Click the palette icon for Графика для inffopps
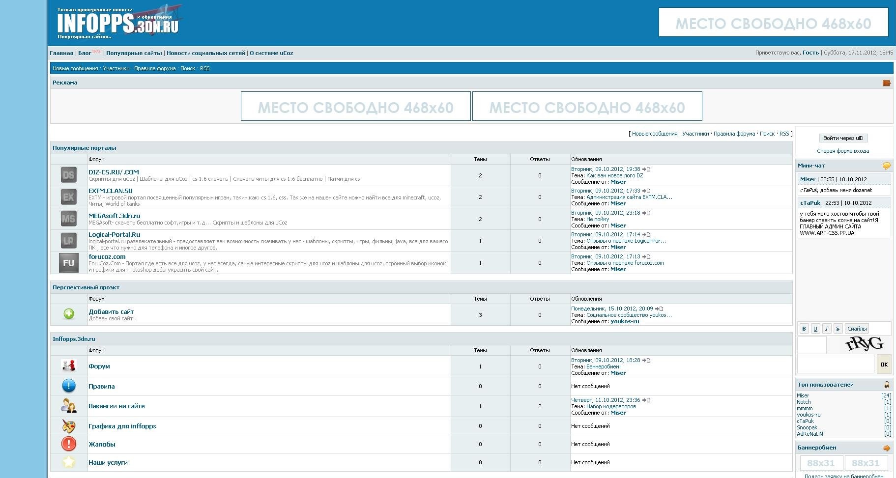896x478 pixels. tap(69, 426)
